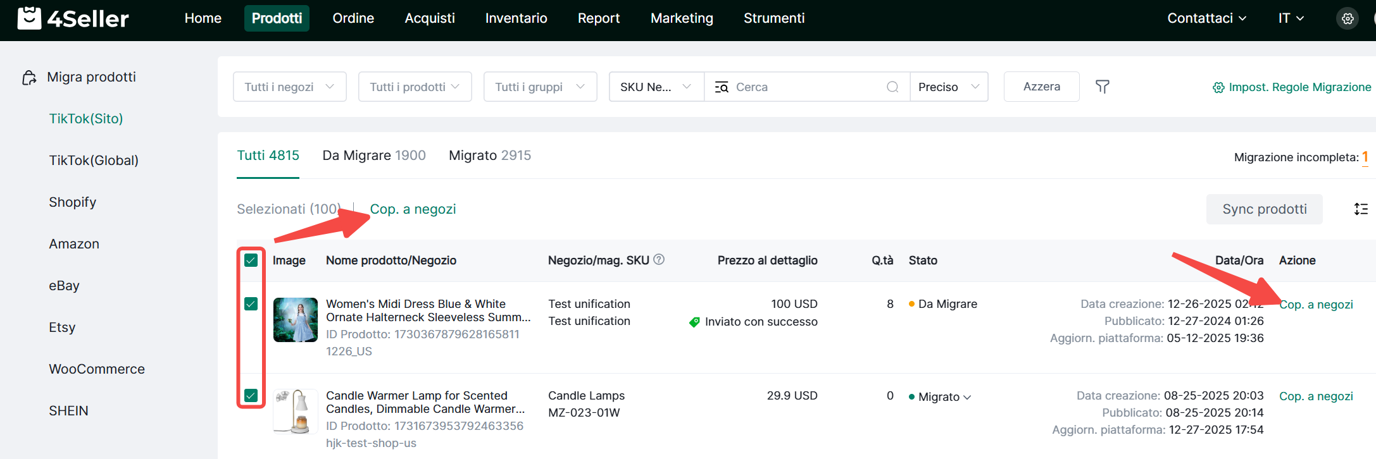The image size is (1376, 459).
Task: Expand the Tutti i negozi dropdown
Action: [289, 87]
